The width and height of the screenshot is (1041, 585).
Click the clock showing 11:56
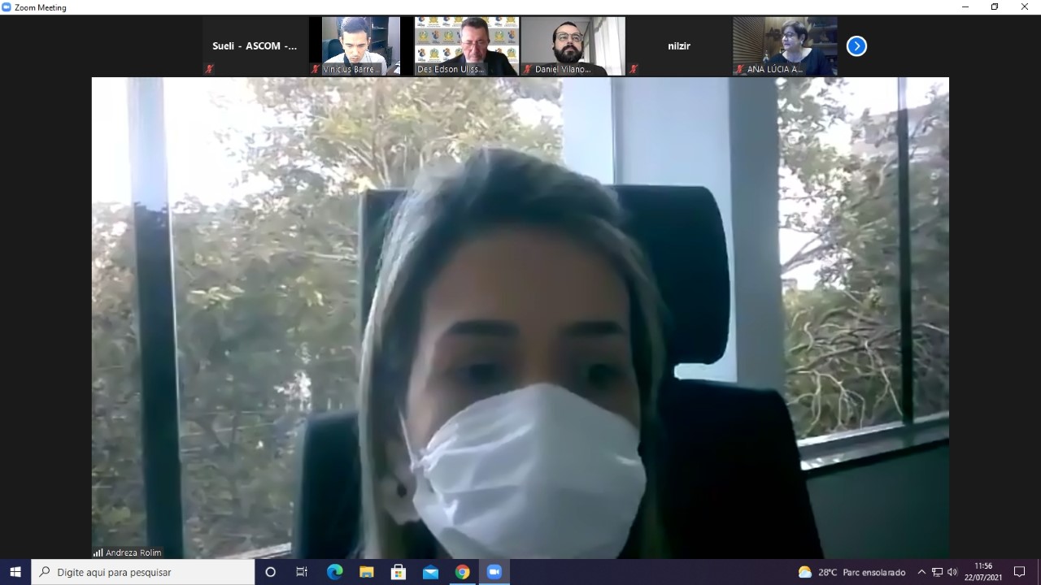click(x=983, y=572)
